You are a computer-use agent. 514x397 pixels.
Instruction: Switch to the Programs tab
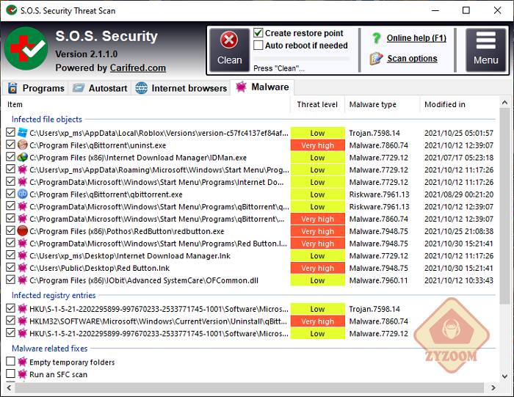pos(36,88)
